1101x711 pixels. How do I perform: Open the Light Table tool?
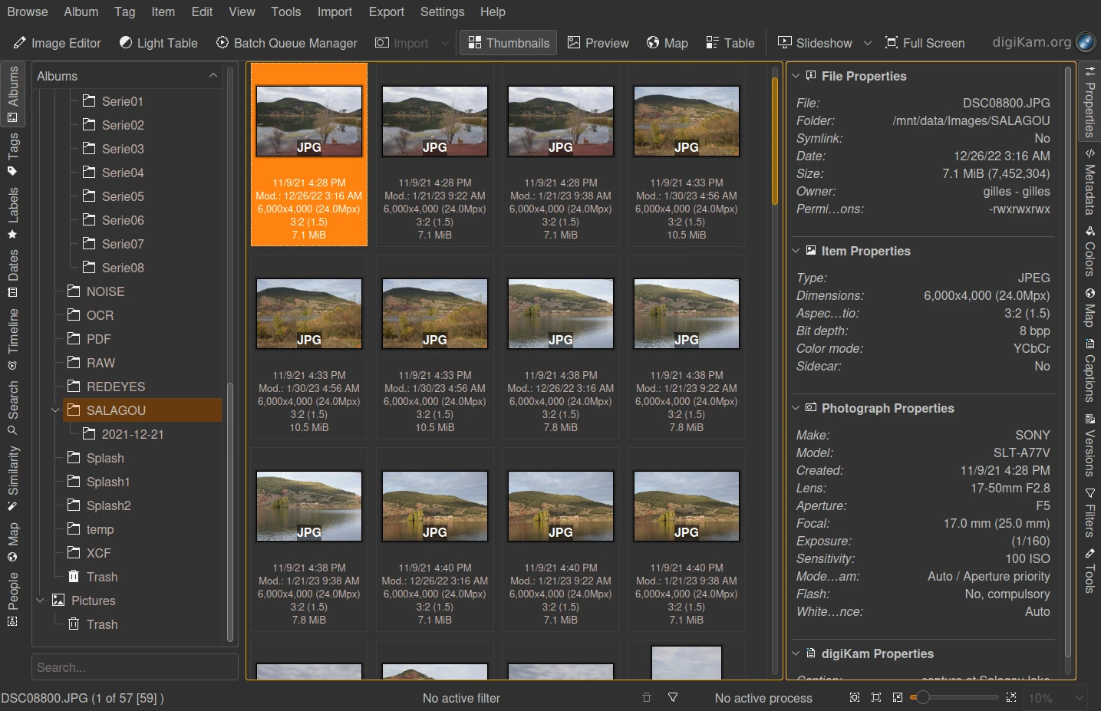(158, 43)
